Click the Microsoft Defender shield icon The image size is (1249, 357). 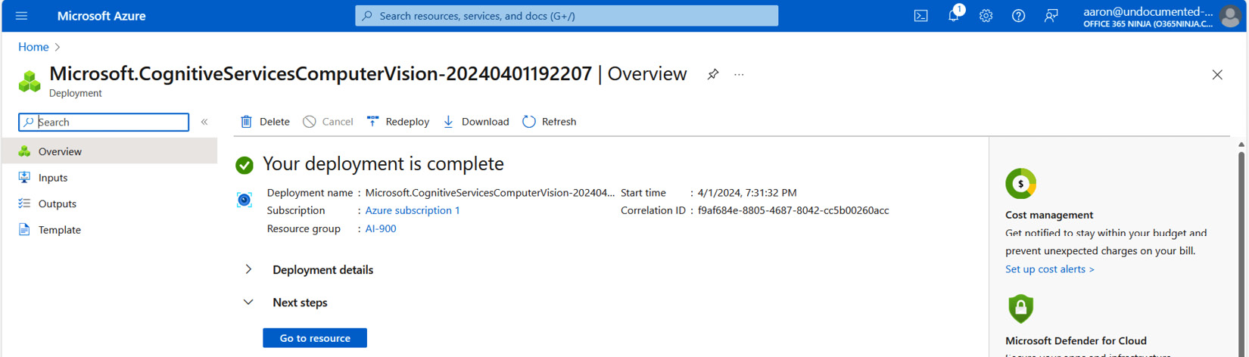1020,309
